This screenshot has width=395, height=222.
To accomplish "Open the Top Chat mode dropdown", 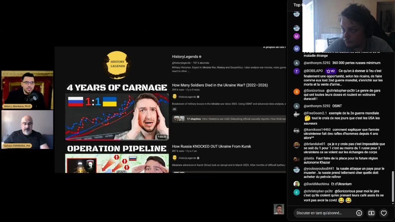I will pos(298,5).
